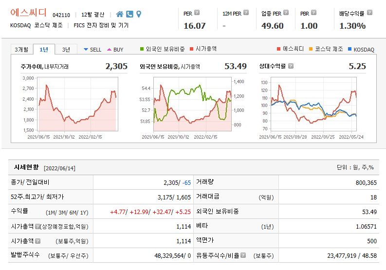Screen dimensions: 386x270
Task: Click 업종 PER value 49.60
Action: pyautogui.click(x=273, y=26)
